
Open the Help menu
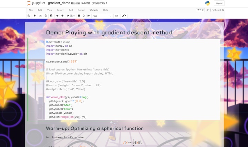105,10
